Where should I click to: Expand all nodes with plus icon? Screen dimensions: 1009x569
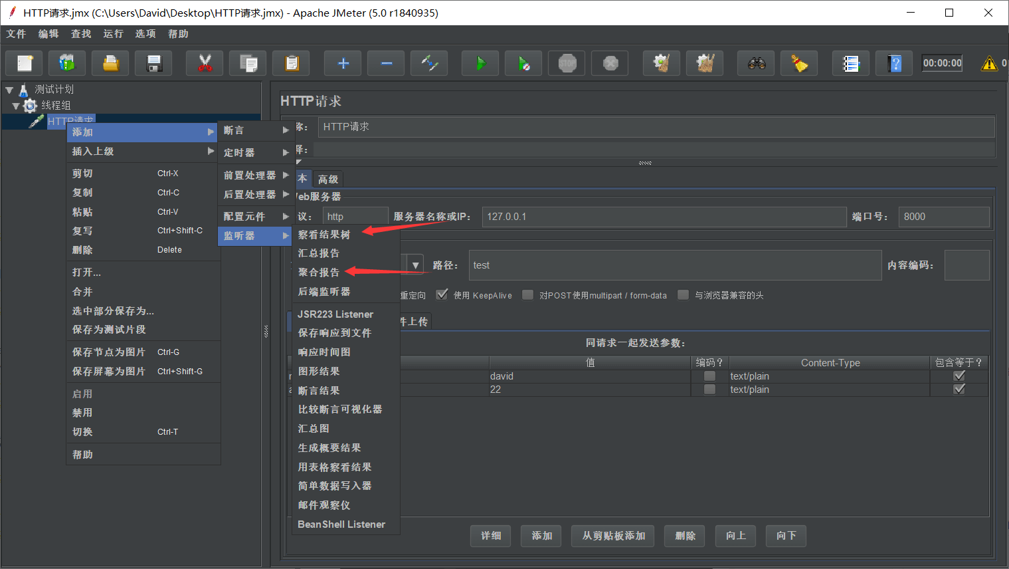pos(343,63)
